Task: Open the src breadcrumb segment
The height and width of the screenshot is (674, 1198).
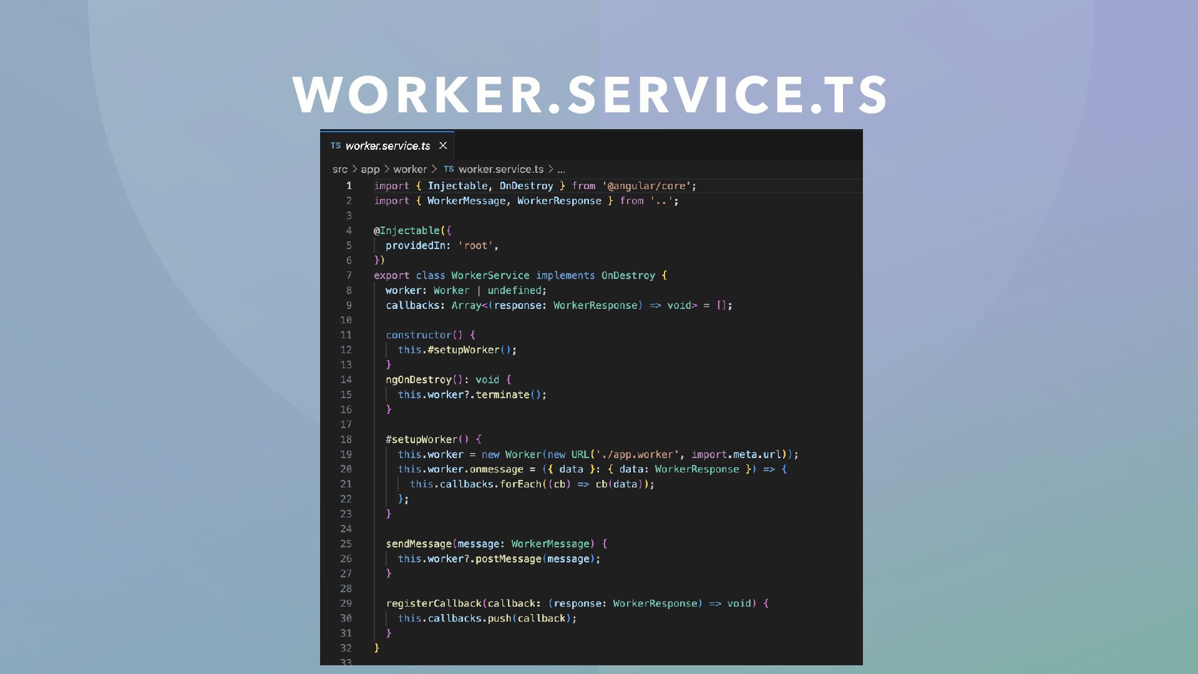Action: click(339, 169)
